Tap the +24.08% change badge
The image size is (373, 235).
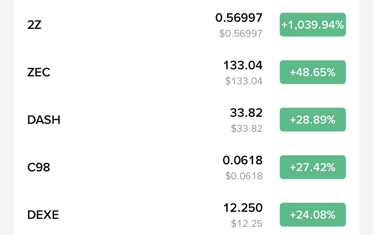point(313,215)
